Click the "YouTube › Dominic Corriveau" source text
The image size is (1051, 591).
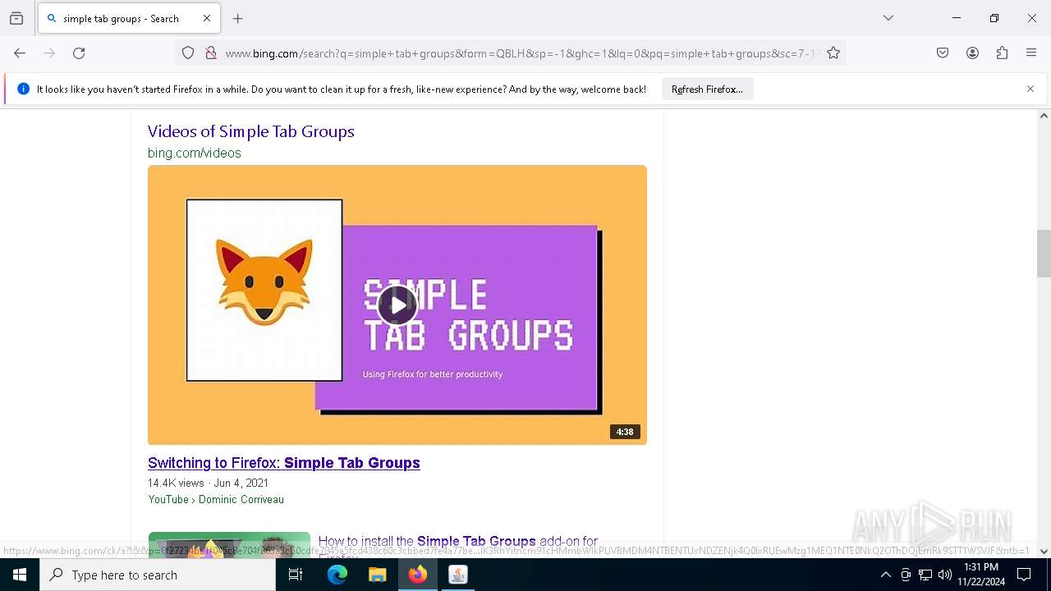(216, 499)
